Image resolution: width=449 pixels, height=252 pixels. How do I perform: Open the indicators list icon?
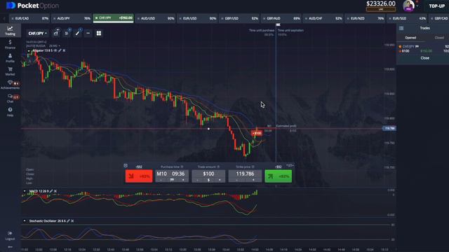tap(67, 34)
